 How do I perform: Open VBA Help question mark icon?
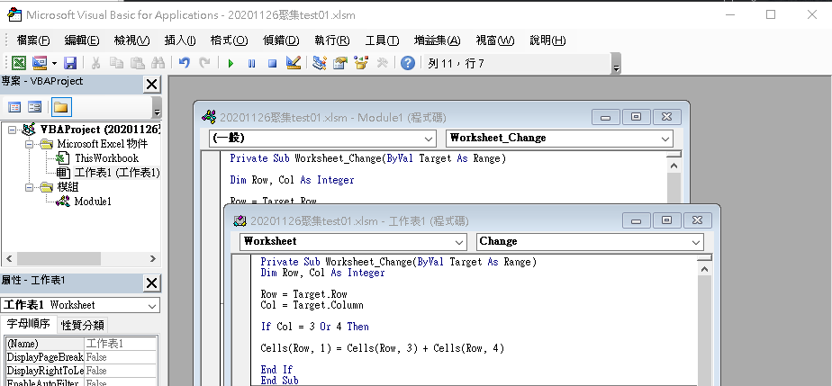(408, 63)
